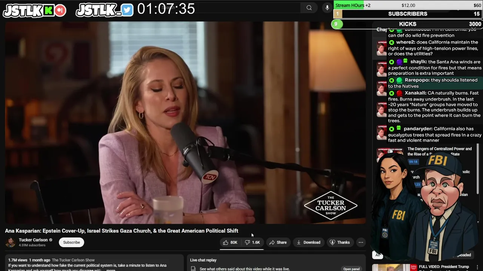
Task: Subscribe to the Tucker Carlson channel
Action: pos(71,242)
